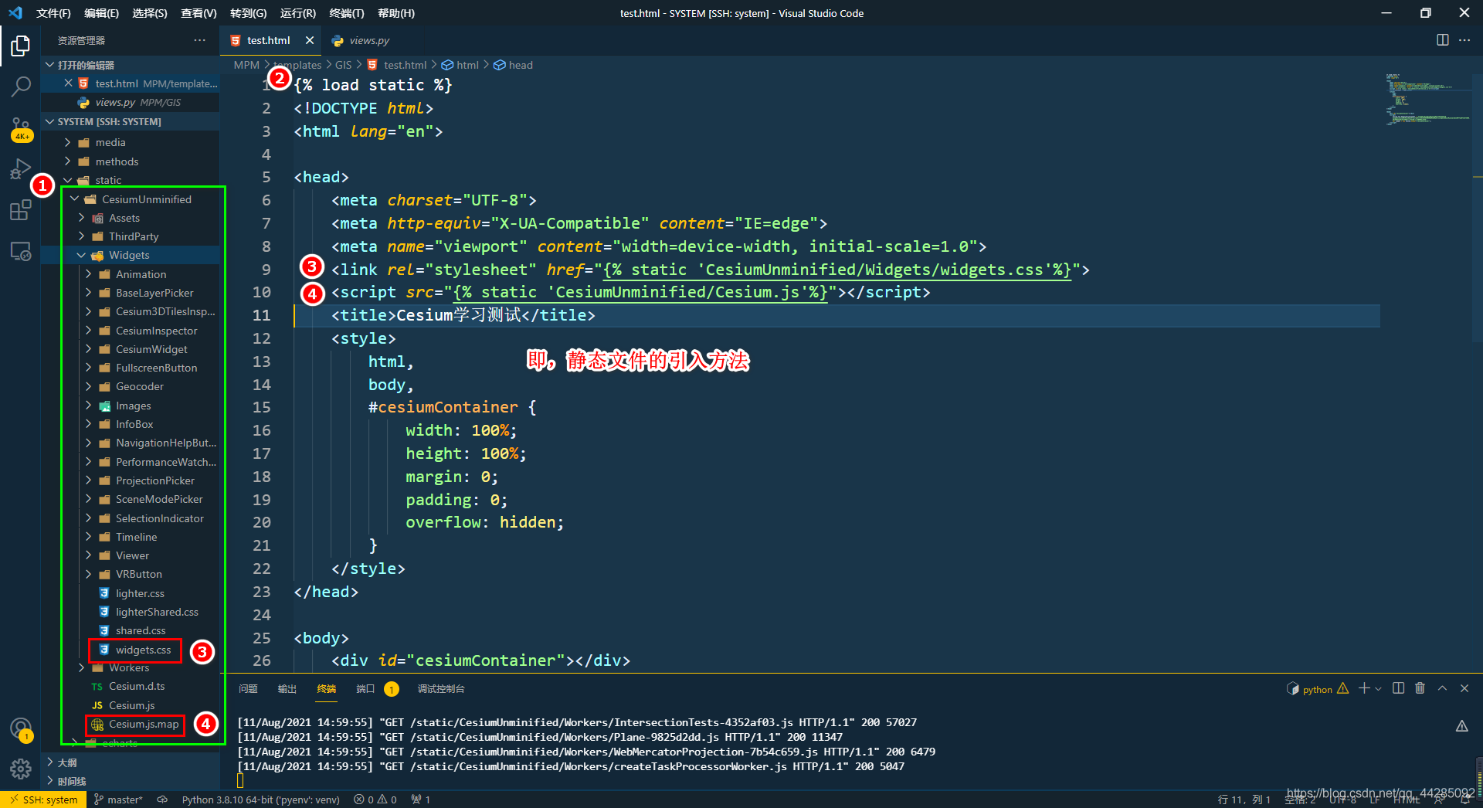Collapse the SYSTEM [SSH: SYSTEM] section
Screen dimensions: 1483x808
(131, 121)
